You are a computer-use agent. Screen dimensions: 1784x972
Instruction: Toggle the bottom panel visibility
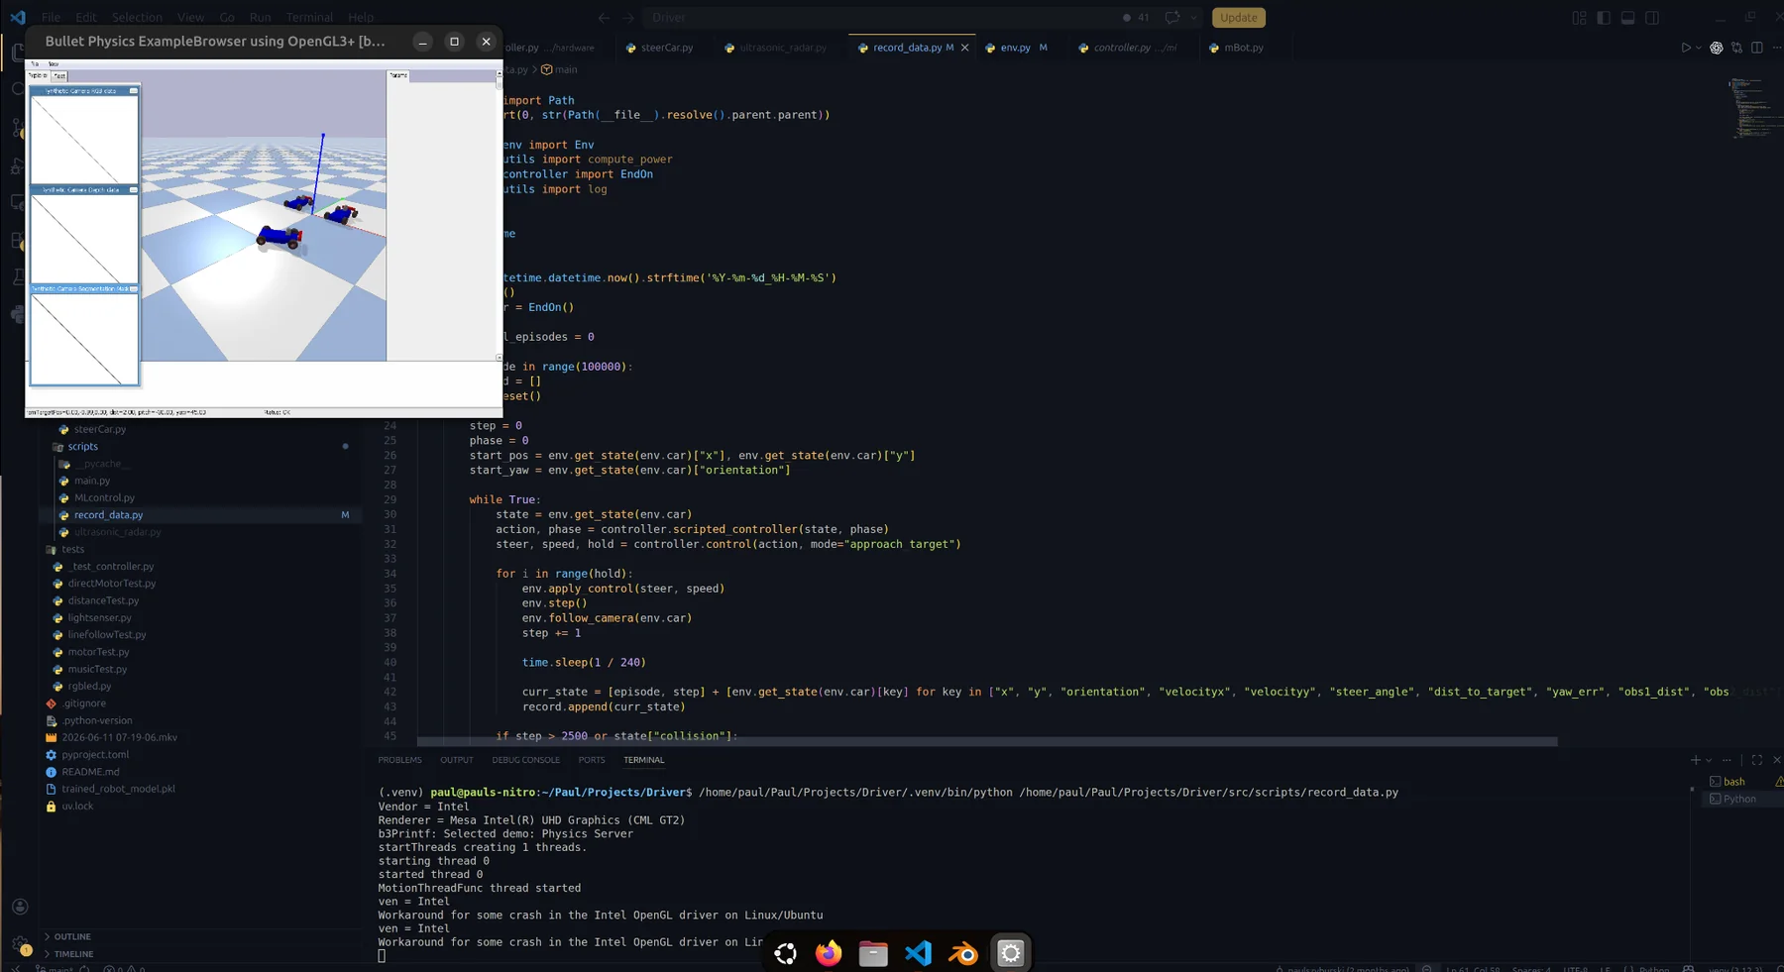click(1627, 18)
